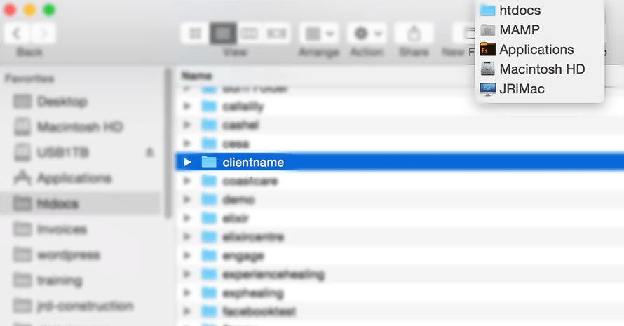Switch to column view
This screenshot has height=326, width=624.
(x=250, y=34)
